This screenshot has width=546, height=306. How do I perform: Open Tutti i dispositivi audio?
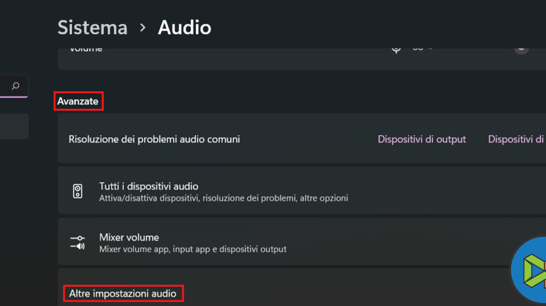click(148, 187)
